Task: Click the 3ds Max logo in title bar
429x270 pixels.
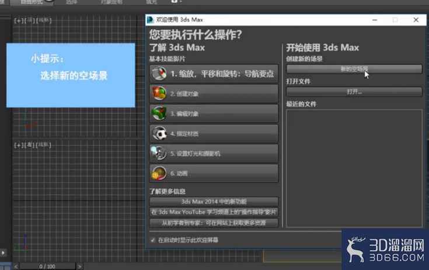Action: [x=151, y=20]
